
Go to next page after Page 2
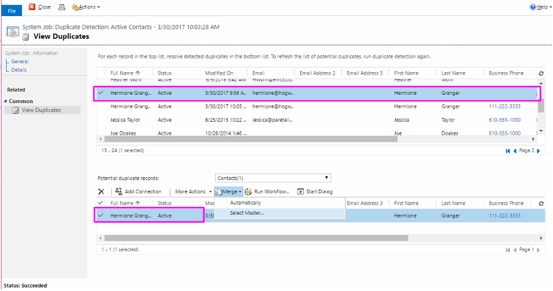tap(539, 151)
